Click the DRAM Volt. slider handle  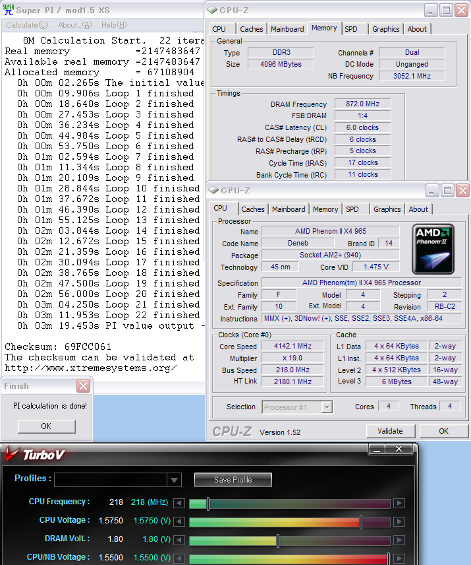(278, 540)
